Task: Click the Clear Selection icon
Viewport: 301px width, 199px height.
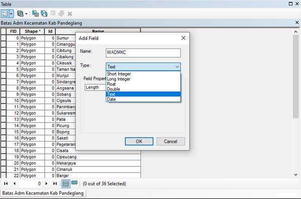Action: [53, 13]
